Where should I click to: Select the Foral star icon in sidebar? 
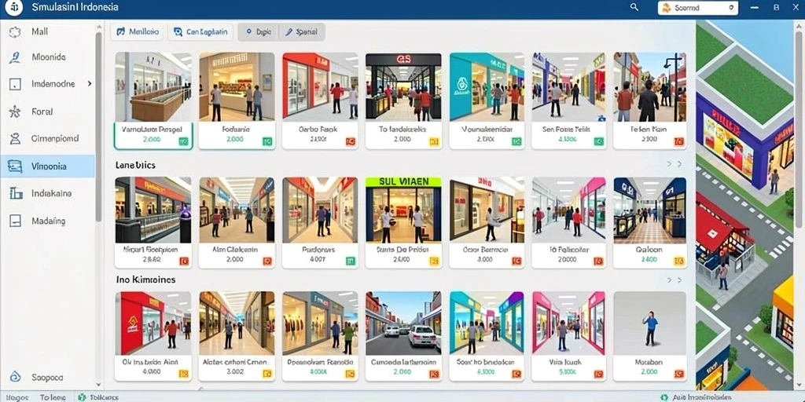coord(15,111)
